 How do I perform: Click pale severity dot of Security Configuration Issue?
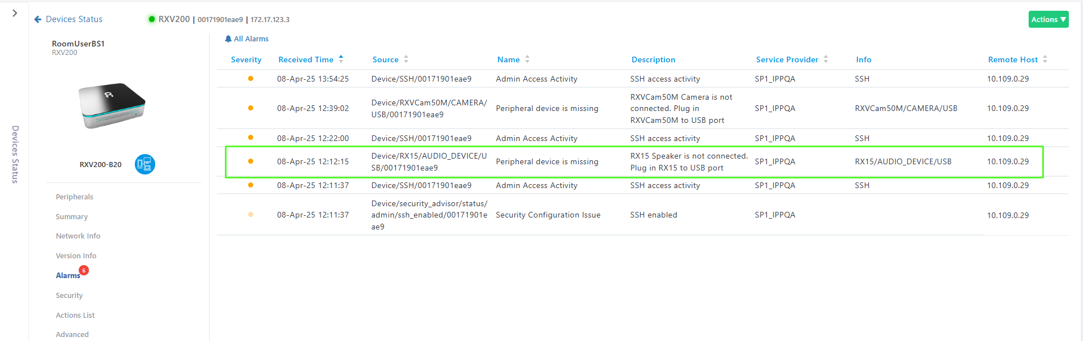click(x=250, y=215)
